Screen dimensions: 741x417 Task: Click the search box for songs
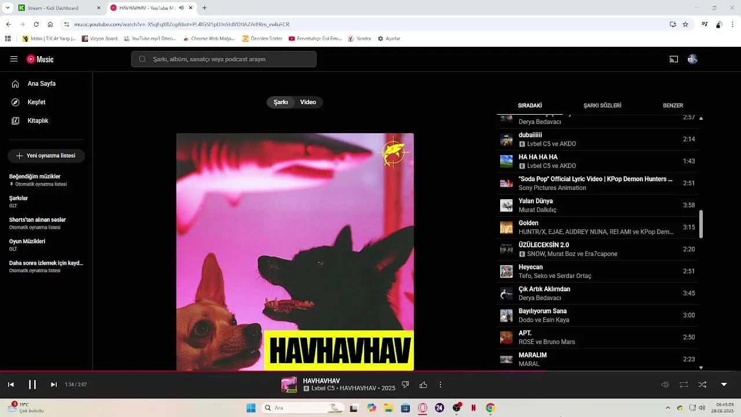coord(223,59)
